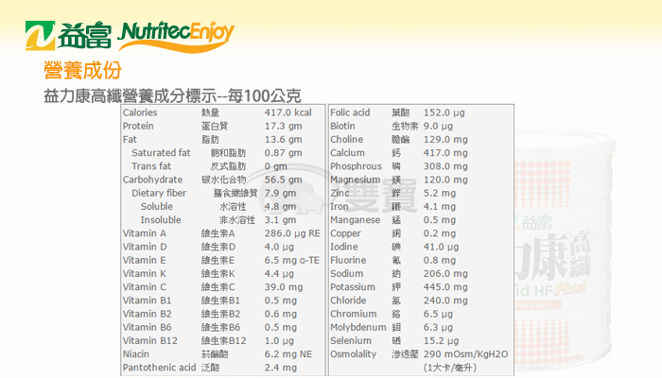Select Iron value 4.1 mg
The height and width of the screenshot is (378, 662).
coord(440,207)
